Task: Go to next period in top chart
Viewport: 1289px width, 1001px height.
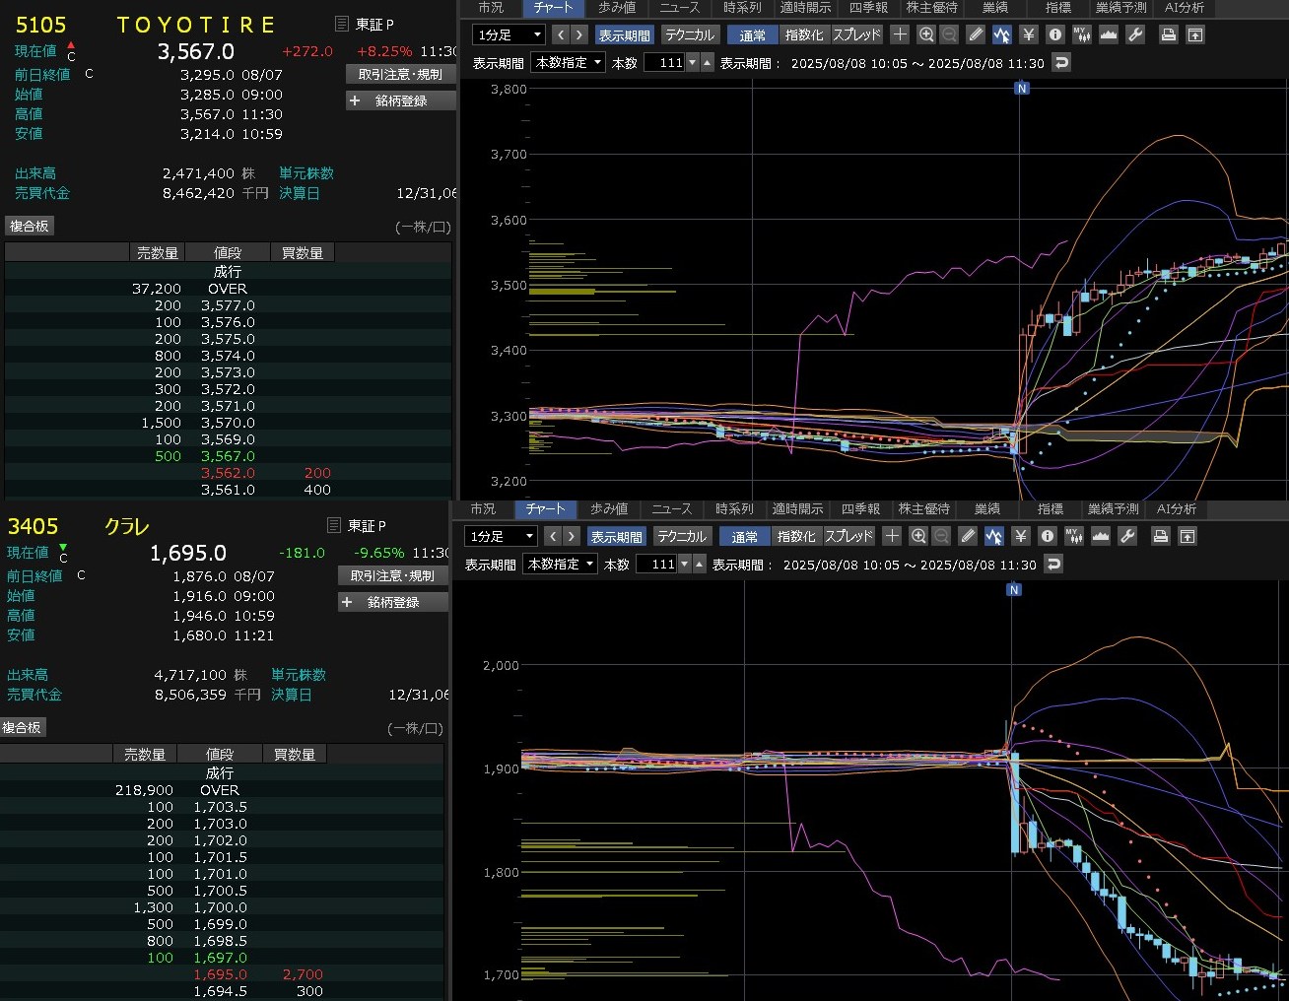Action: coord(579,34)
